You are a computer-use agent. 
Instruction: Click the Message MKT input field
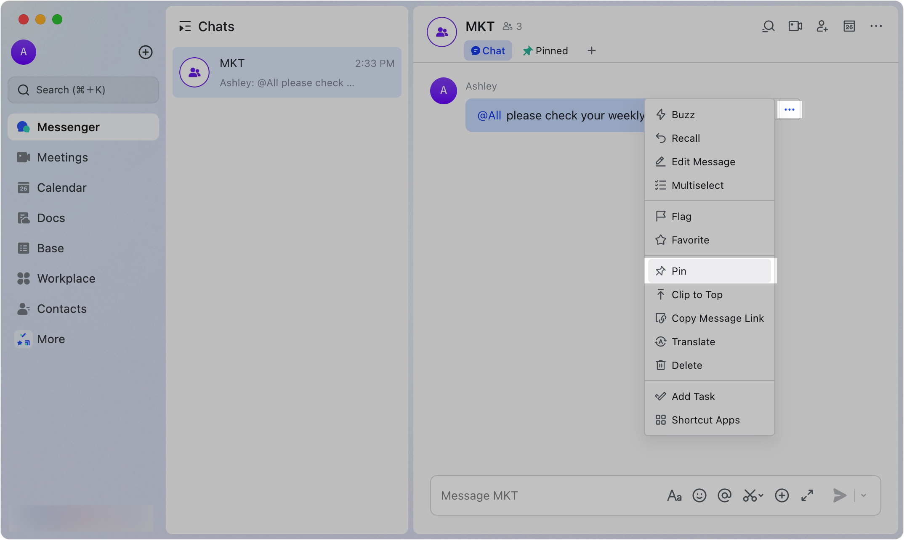[547, 495]
